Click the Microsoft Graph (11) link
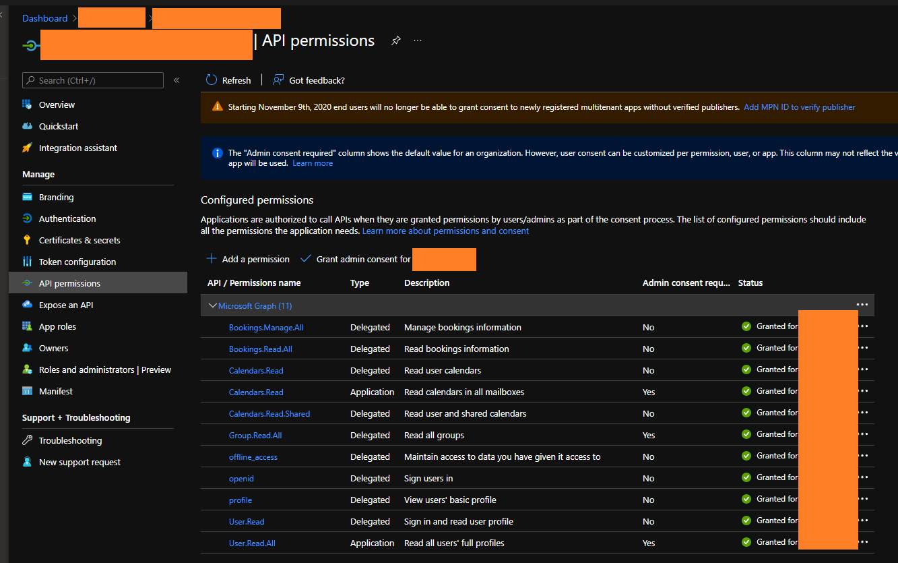 pyautogui.click(x=255, y=305)
